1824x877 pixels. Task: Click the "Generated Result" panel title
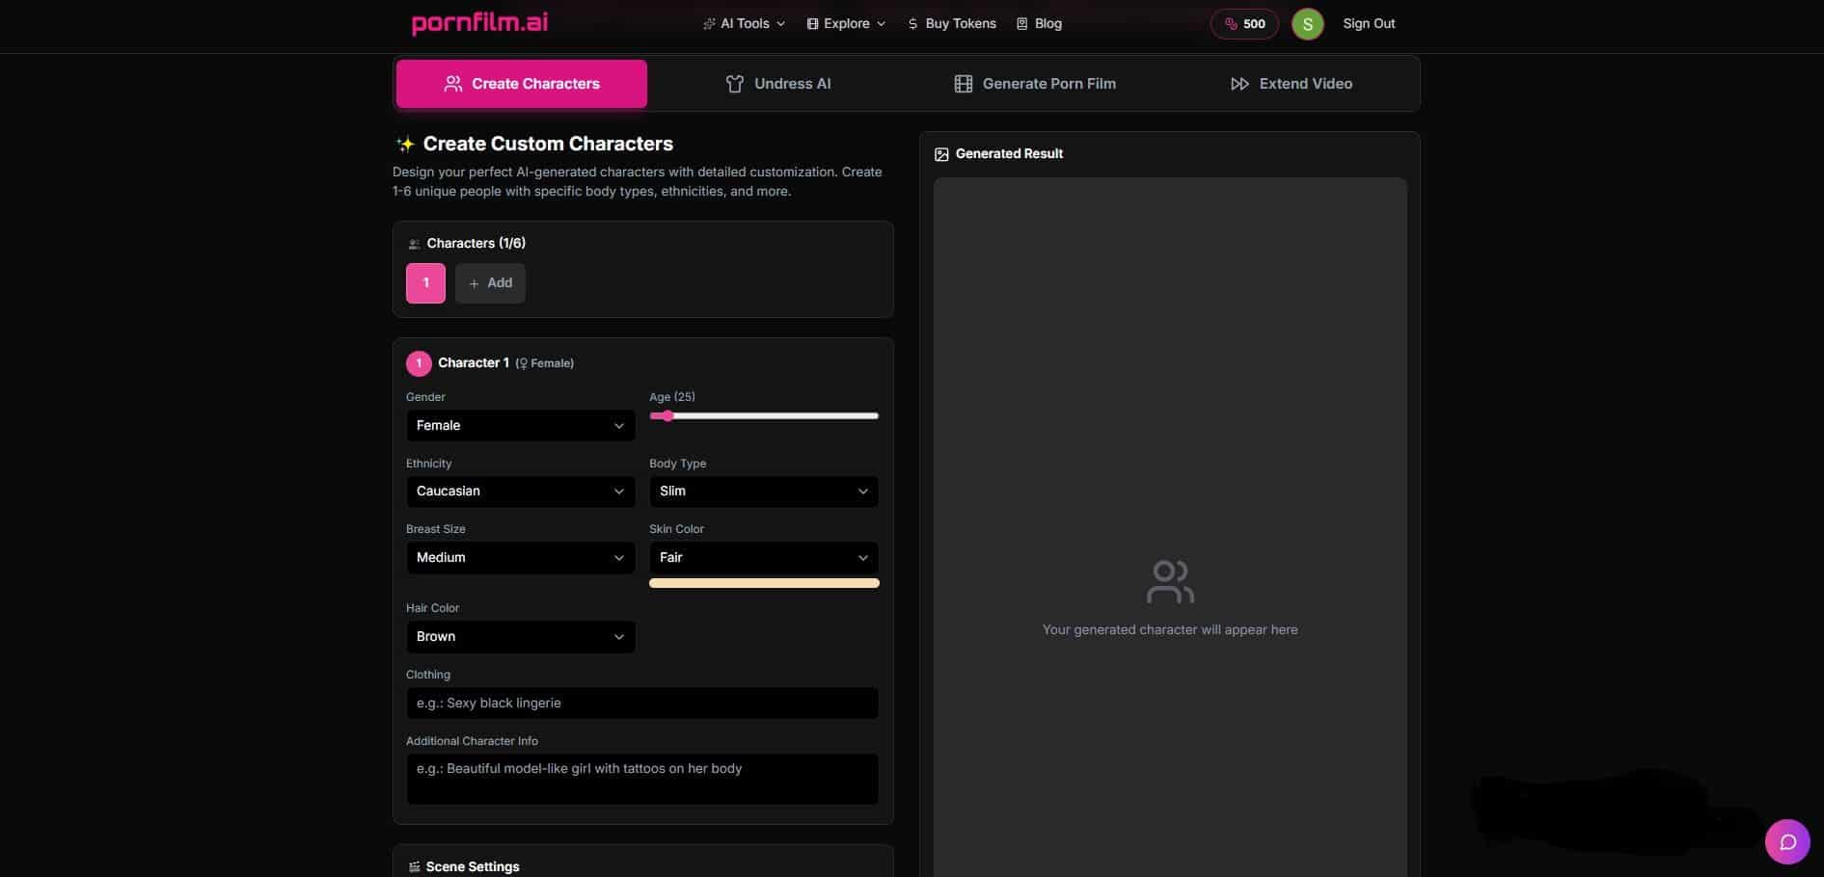pyautogui.click(x=1009, y=154)
